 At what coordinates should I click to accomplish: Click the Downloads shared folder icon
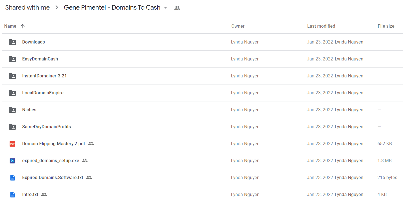point(12,42)
